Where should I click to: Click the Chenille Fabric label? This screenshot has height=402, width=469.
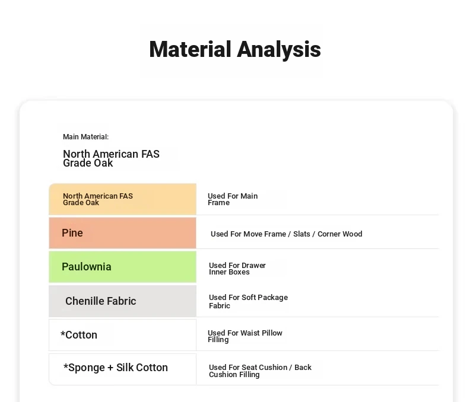pyautogui.click(x=100, y=301)
